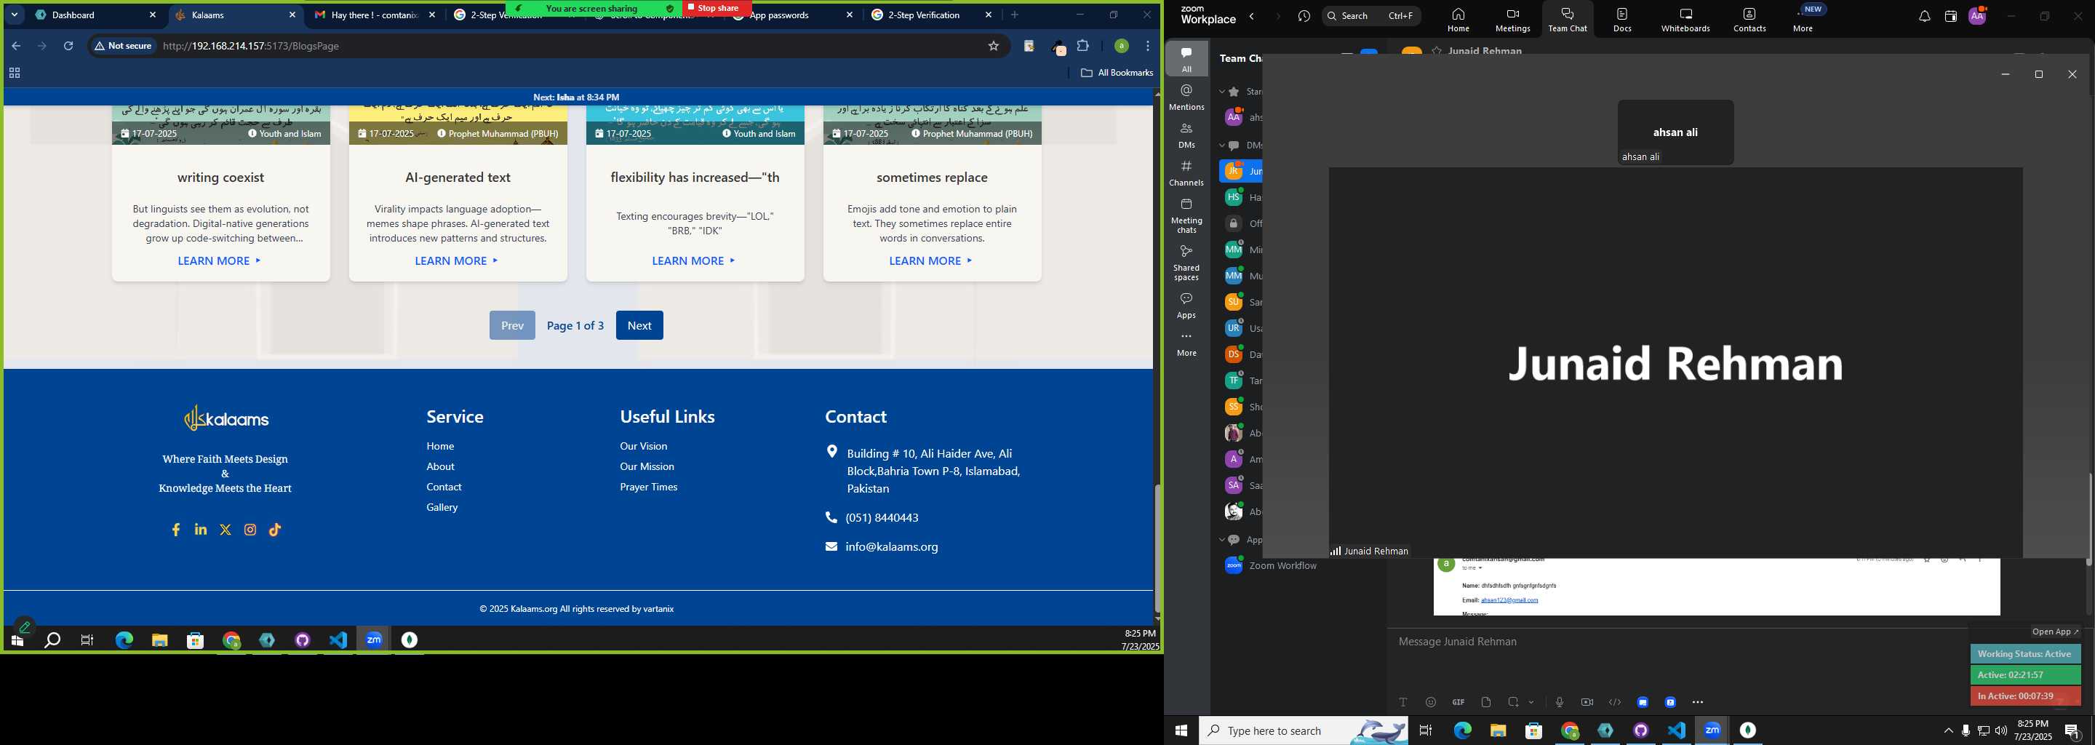
Task: Click the Next pagination button
Action: pyautogui.click(x=639, y=325)
